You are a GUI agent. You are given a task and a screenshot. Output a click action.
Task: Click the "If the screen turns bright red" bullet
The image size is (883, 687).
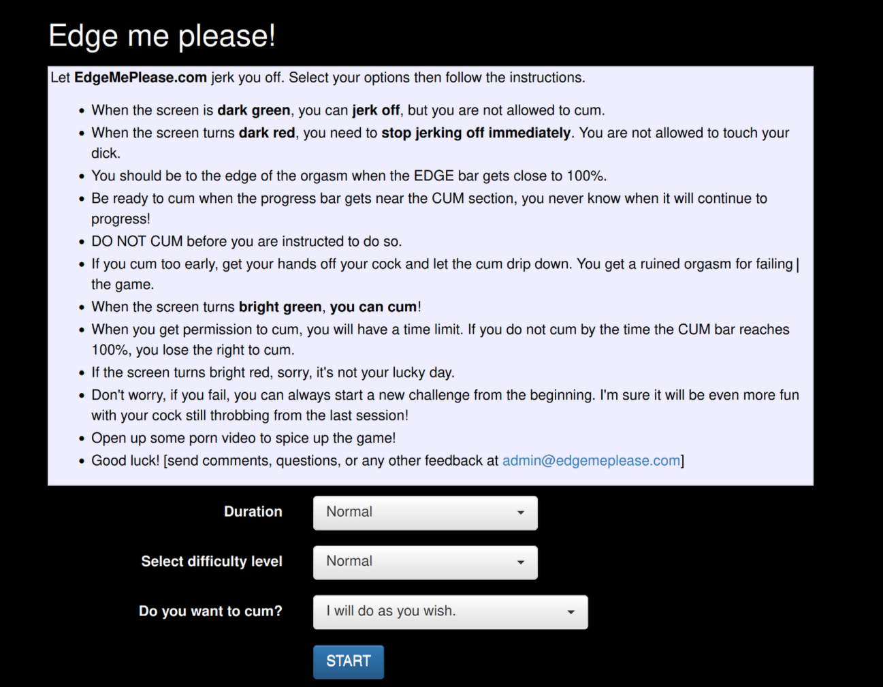click(273, 372)
